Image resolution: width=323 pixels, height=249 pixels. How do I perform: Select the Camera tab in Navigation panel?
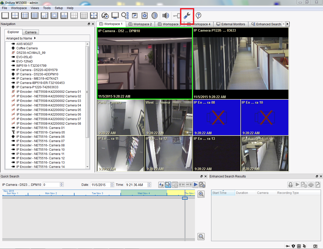(x=30, y=32)
